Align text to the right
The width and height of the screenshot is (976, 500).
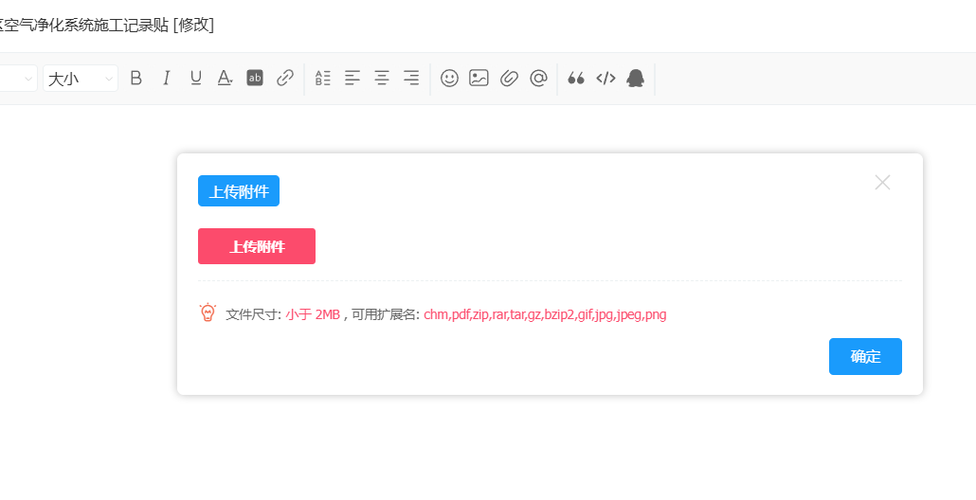tap(411, 79)
